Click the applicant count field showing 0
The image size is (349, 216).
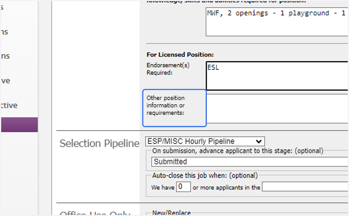(x=184, y=187)
